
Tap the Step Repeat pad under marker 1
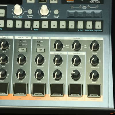click(71, 14)
